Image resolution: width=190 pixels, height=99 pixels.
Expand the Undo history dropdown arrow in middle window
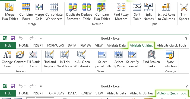25,38
